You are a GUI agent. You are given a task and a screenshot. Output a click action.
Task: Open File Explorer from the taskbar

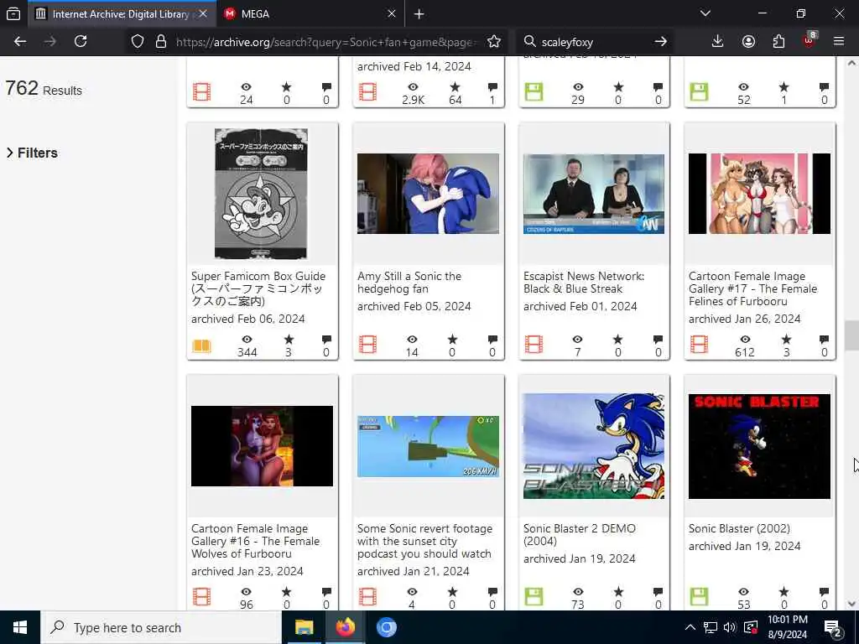pos(304,627)
